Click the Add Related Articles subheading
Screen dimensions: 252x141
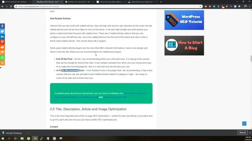[x=60, y=18]
